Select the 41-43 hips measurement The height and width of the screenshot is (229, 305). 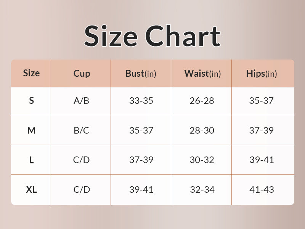[262, 189]
